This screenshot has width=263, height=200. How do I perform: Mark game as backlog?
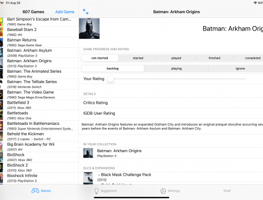click(x=113, y=68)
